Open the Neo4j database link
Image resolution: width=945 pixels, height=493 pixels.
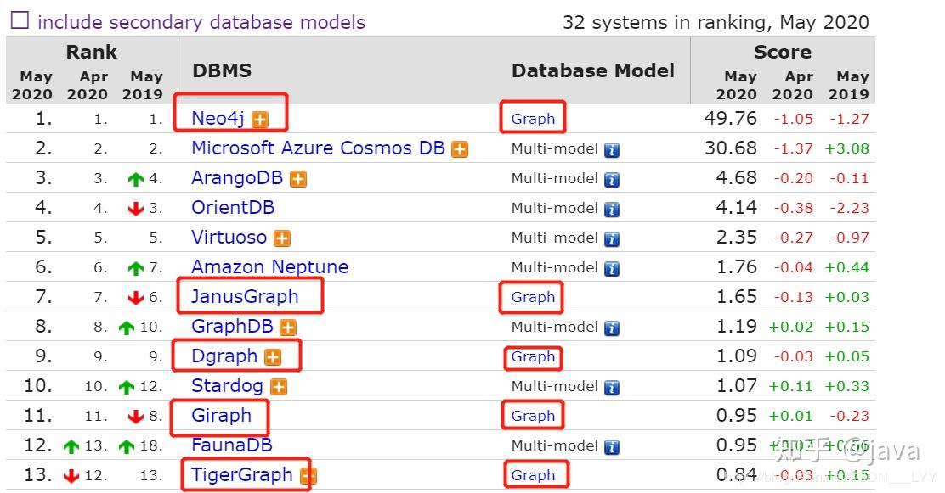coord(218,119)
